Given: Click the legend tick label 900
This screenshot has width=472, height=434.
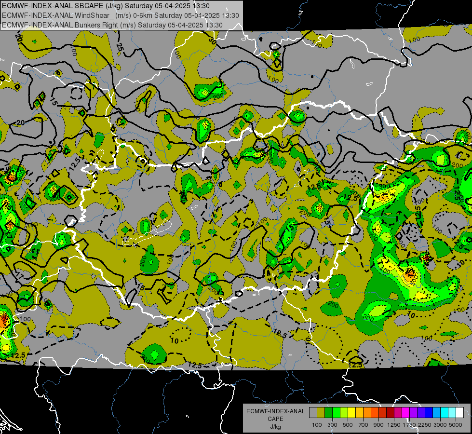Looking at the screenshot, I should (378, 425).
